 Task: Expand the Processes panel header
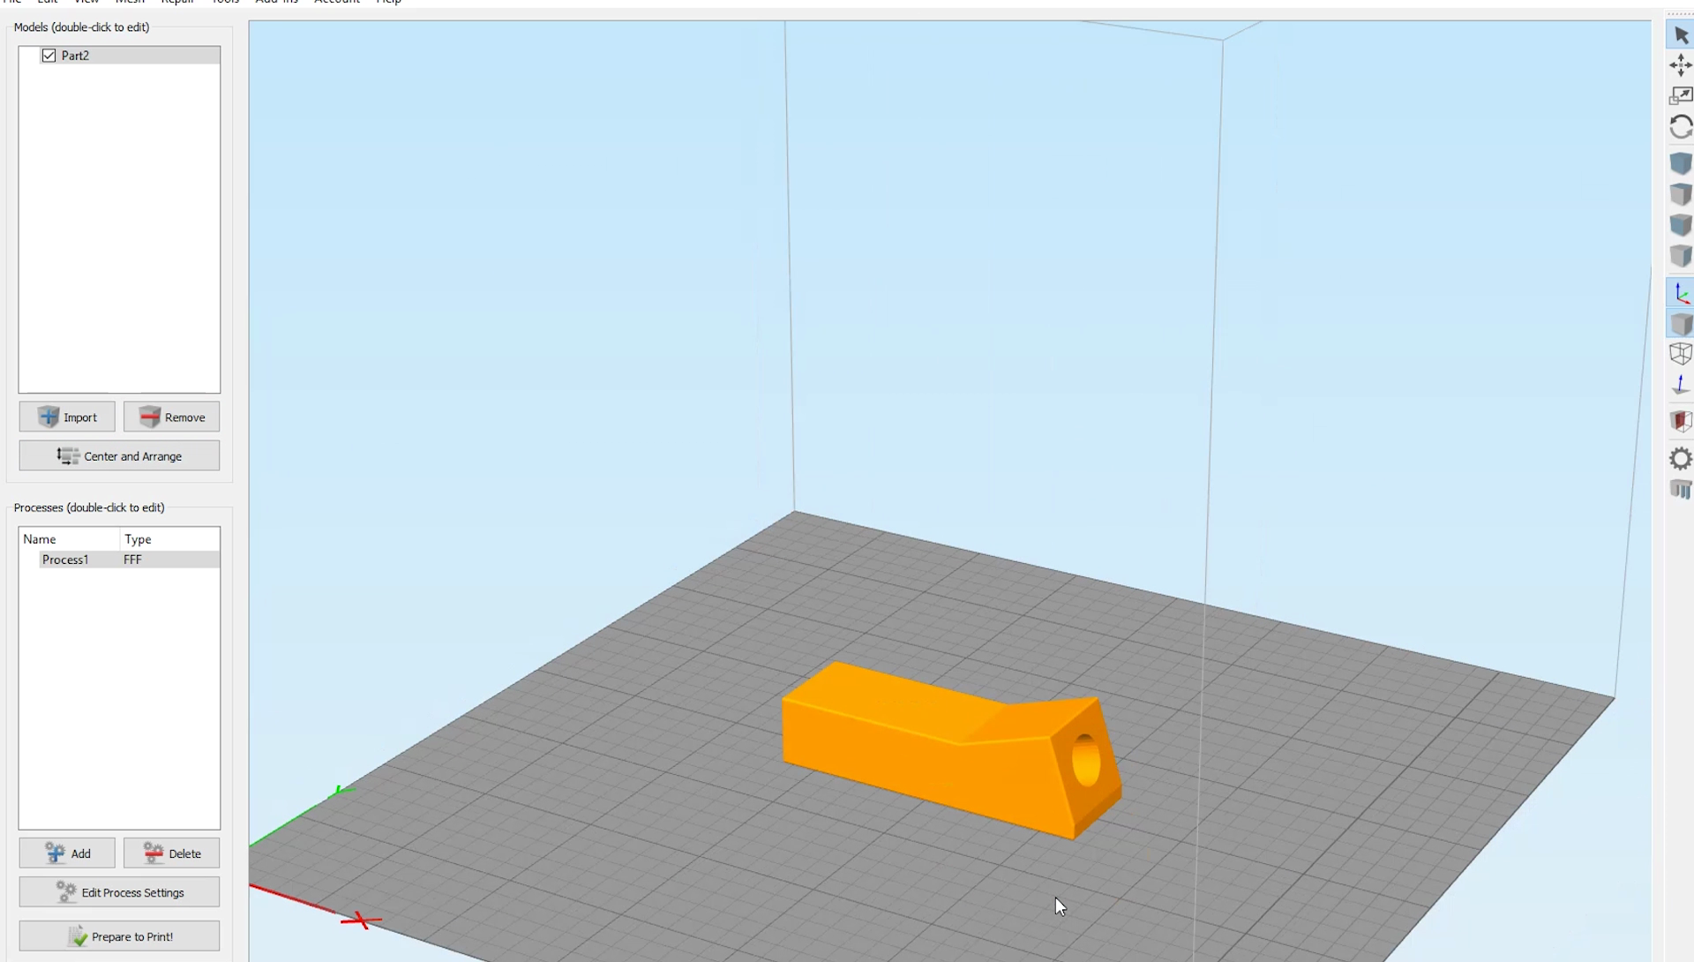pyautogui.click(x=88, y=506)
